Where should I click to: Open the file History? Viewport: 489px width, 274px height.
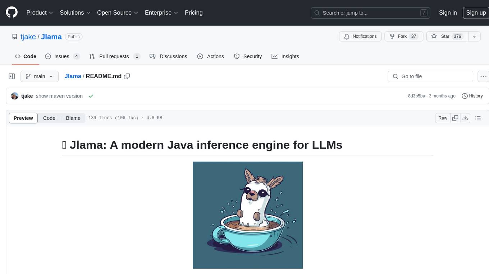click(472, 96)
